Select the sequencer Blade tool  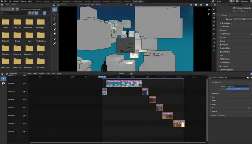click(3, 83)
